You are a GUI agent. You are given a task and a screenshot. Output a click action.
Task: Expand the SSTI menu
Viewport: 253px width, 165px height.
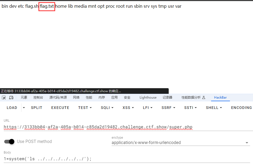pyautogui.click(x=190, y=108)
